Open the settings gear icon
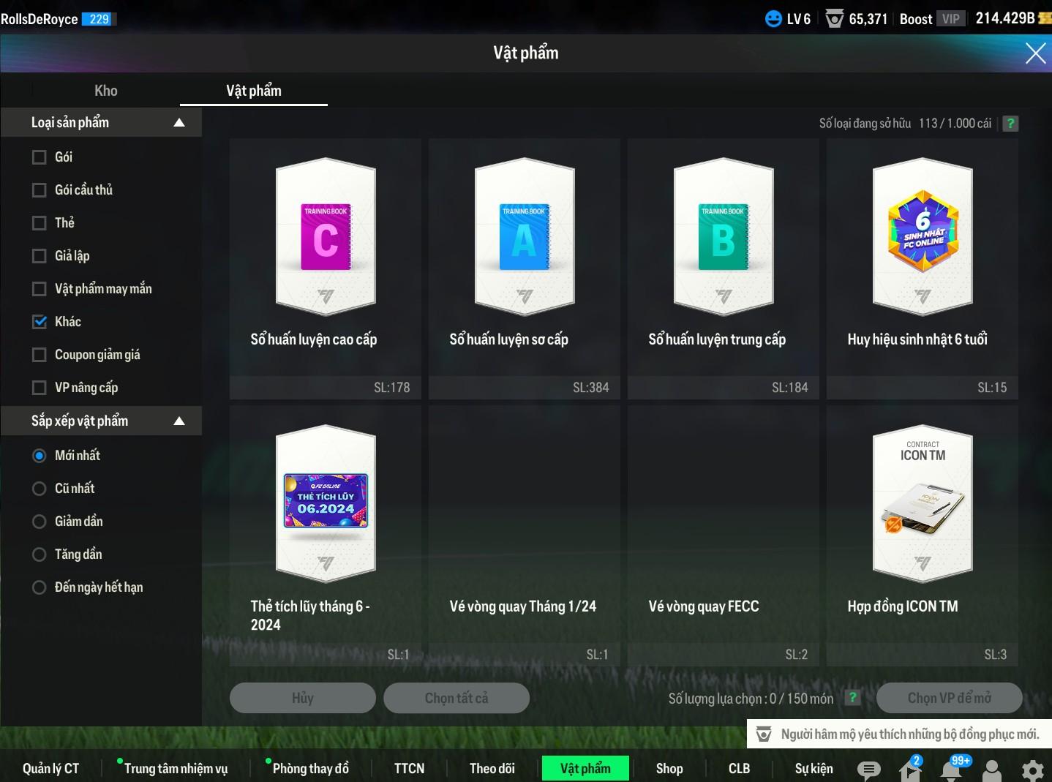Image resolution: width=1052 pixels, height=782 pixels. [1032, 770]
